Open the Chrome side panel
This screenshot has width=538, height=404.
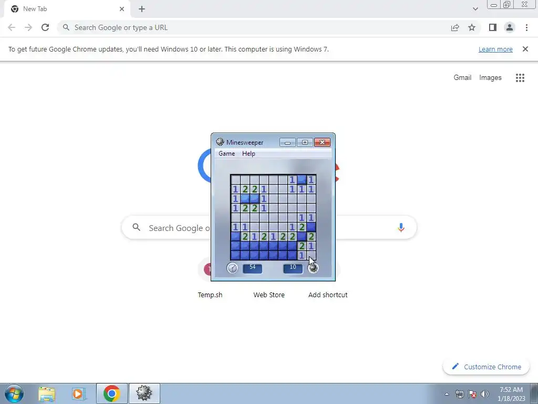click(x=493, y=27)
